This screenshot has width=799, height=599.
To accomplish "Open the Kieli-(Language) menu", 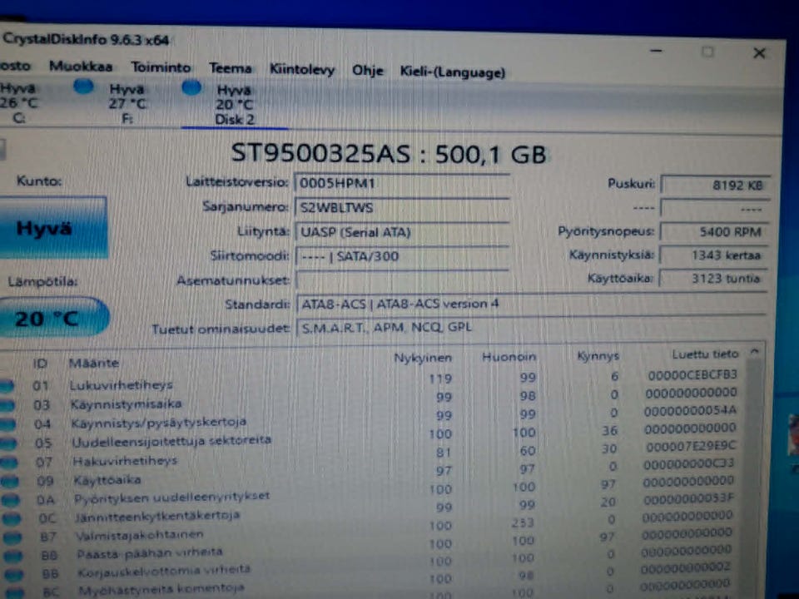I will pos(453,72).
